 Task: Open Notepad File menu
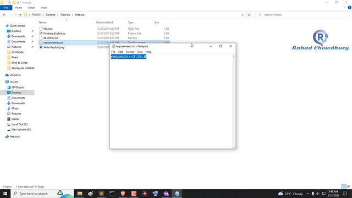(113, 52)
